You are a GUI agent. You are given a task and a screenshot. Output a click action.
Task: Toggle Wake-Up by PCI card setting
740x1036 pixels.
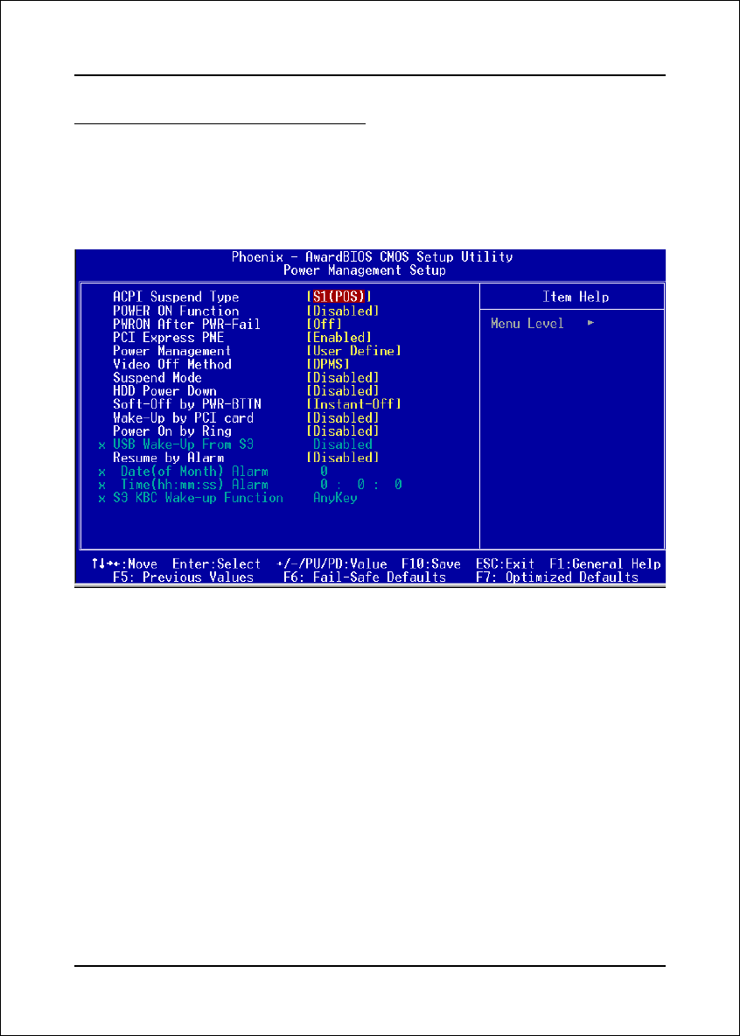click(x=342, y=418)
